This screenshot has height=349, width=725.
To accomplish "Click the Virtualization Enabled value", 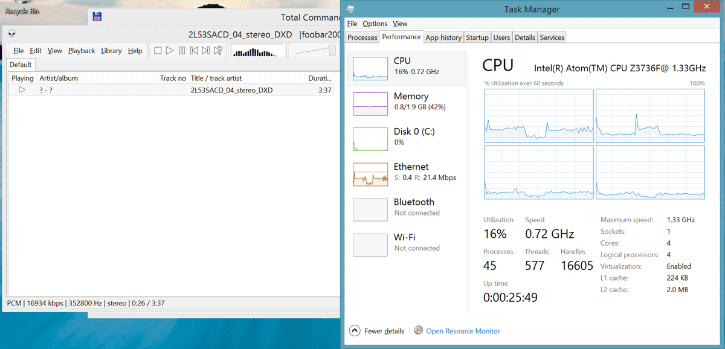I will (x=678, y=266).
